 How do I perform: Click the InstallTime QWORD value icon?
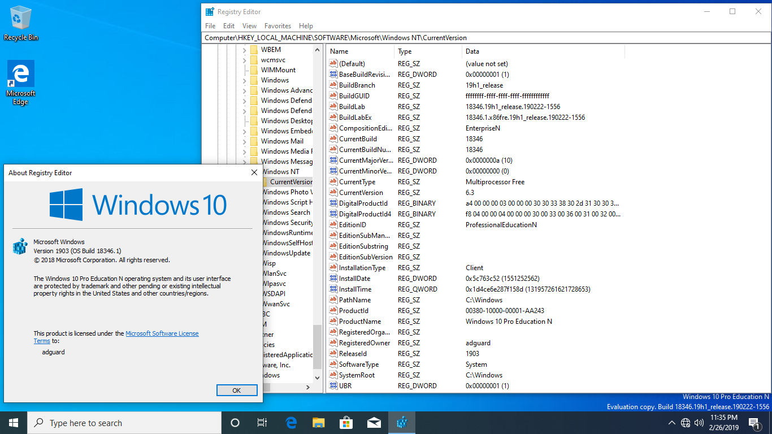click(333, 289)
